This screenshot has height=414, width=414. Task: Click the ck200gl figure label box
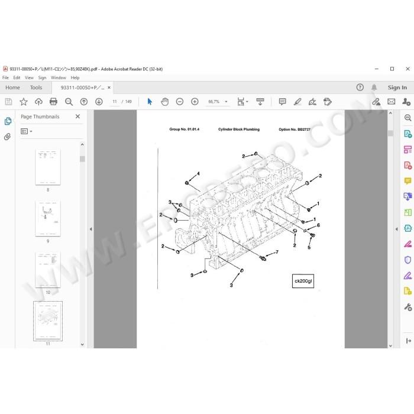tap(303, 281)
